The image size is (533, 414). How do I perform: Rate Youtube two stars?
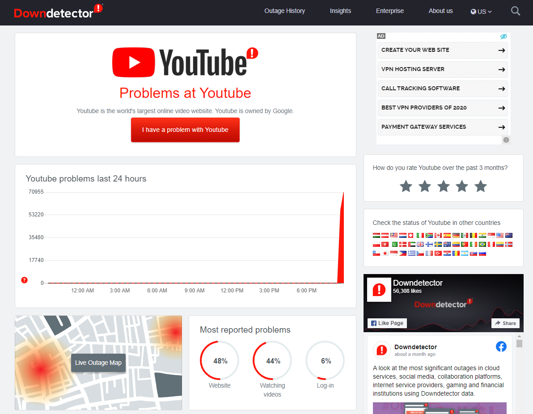pos(424,186)
